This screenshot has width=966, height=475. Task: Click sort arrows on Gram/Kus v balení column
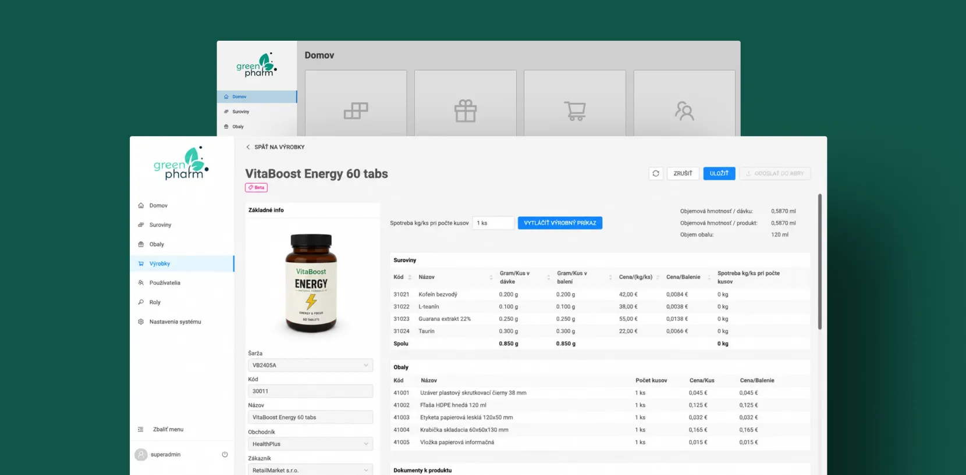pyautogui.click(x=610, y=277)
